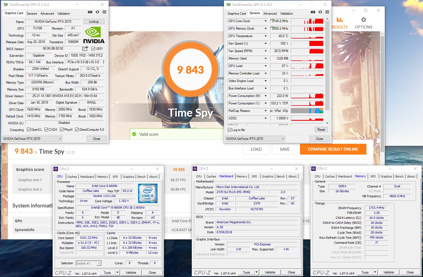The image size is (423, 277).
Task: Click GPU-Z Sensors vertical scrollbar down arrow
Action: [x=327, y=123]
